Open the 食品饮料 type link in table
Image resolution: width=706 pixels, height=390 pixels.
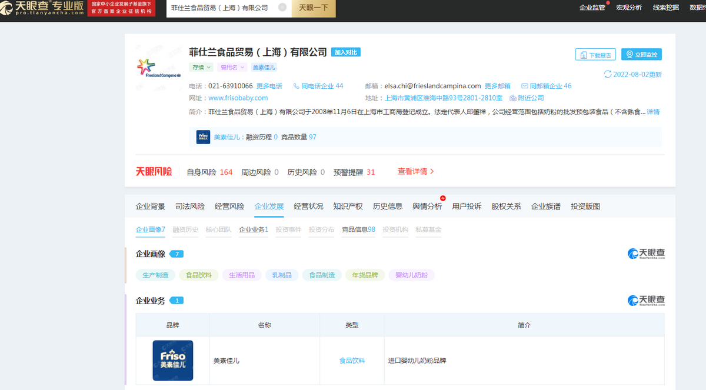(x=352, y=361)
